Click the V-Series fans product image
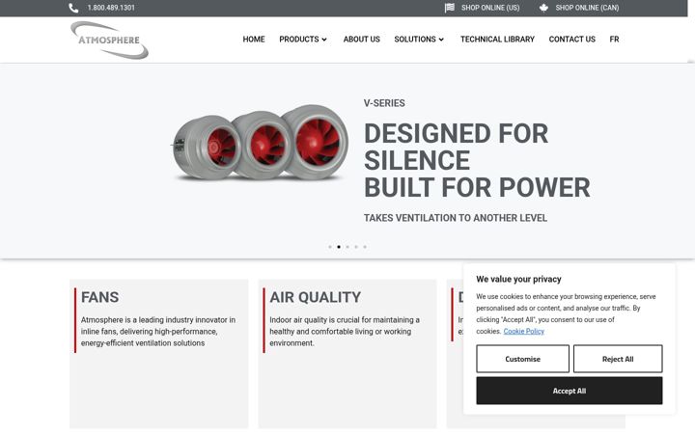The width and height of the screenshot is (695, 434). (x=260, y=143)
